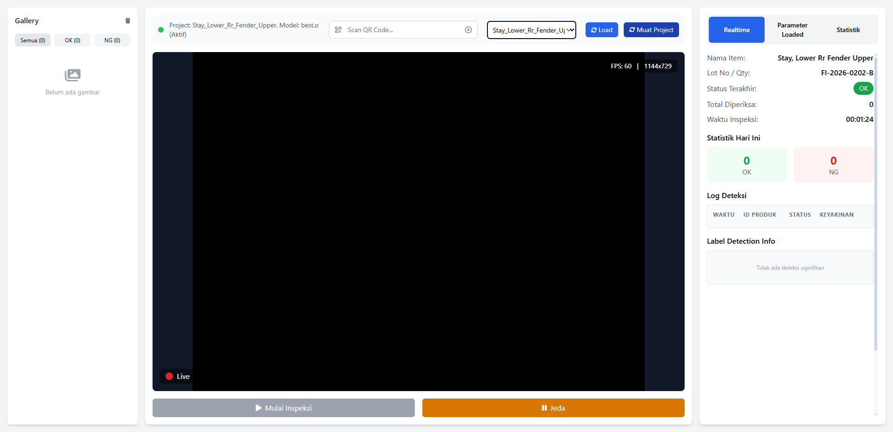Click the Gallery panel heading
This screenshot has height=432, width=893.
click(27, 21)
